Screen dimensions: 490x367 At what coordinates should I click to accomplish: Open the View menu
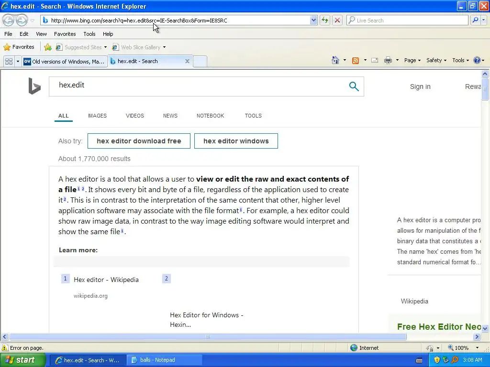41,34
